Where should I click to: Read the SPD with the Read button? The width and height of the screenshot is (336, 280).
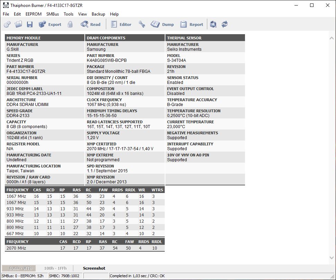coord(90,25)
